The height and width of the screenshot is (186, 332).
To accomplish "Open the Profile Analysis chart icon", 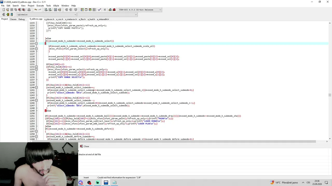I will point(110,10).
